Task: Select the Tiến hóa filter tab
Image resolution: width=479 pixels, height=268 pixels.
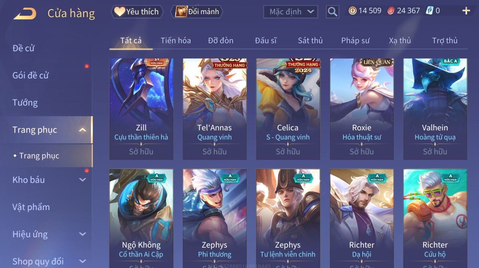Action: point(176,40)
